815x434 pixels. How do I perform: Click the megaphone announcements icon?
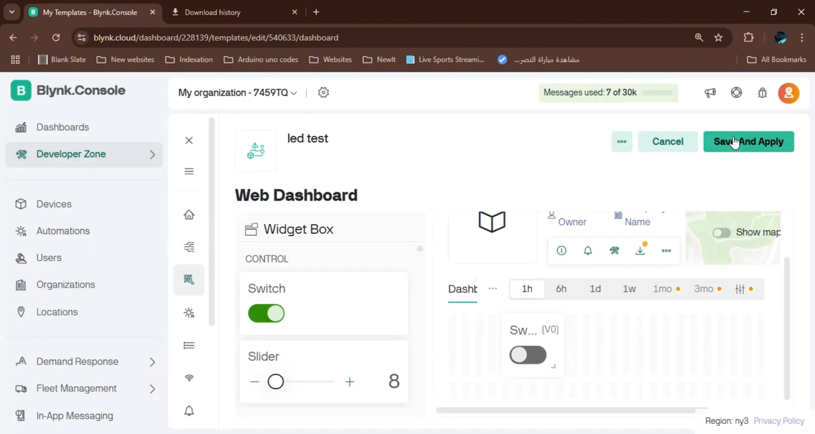pos(710,93)
